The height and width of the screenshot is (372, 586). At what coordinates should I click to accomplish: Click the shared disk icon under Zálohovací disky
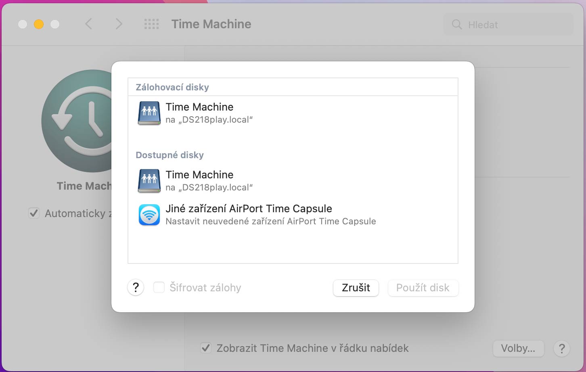[x=149, y=113]
